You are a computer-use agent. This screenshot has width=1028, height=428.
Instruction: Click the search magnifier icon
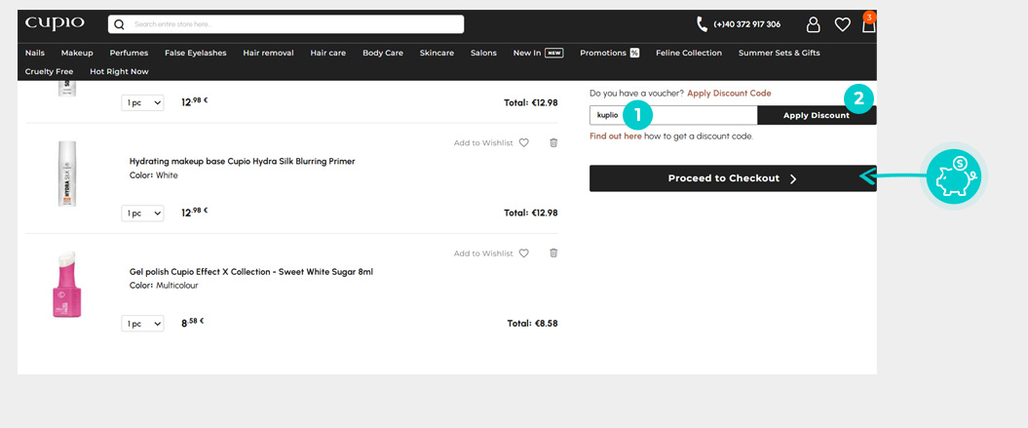click(x=120, y=24)
